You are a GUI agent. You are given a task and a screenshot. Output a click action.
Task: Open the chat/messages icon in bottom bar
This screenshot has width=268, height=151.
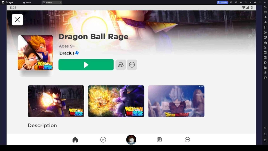[x=159, y=140]
